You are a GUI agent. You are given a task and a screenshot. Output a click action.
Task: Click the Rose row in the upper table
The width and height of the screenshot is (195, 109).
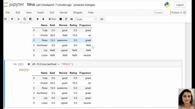62,40
